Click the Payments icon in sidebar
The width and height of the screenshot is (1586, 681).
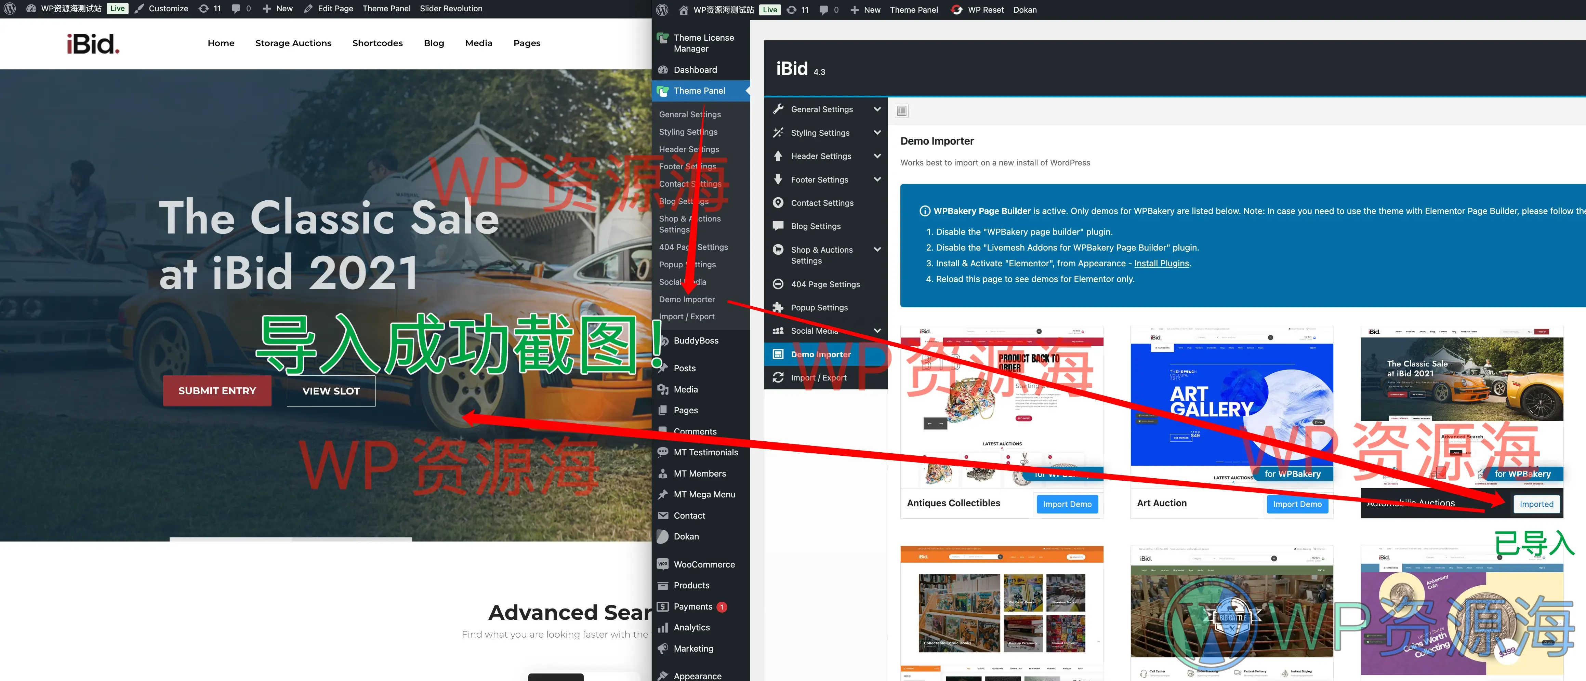[663, 606]
